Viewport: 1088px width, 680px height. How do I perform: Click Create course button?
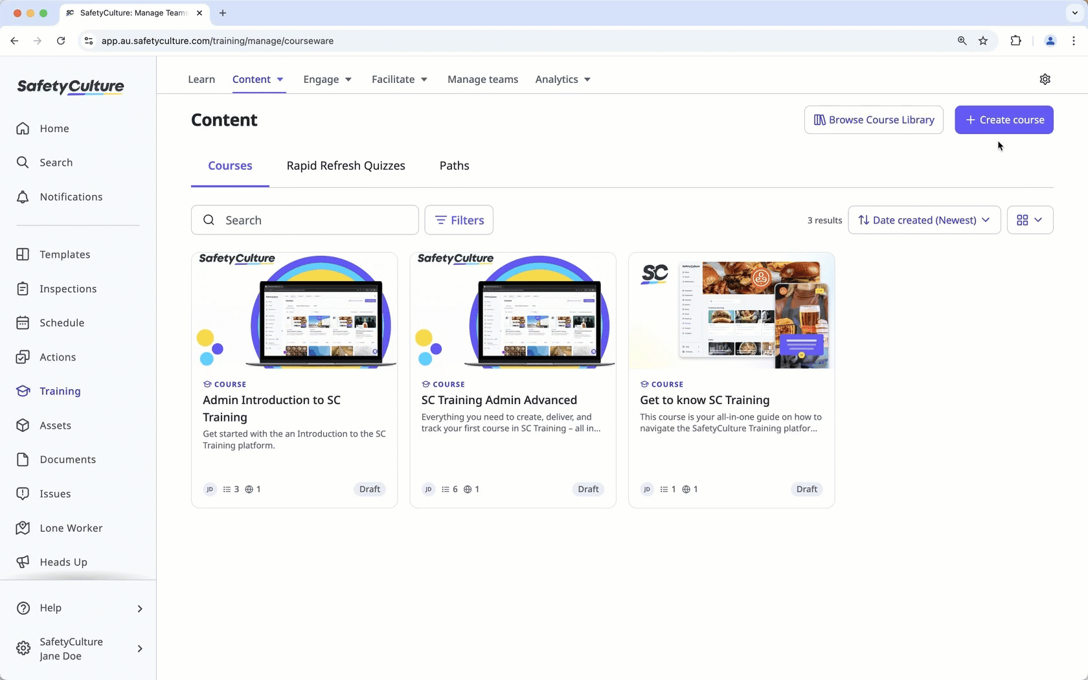[x=1004, y=120]
